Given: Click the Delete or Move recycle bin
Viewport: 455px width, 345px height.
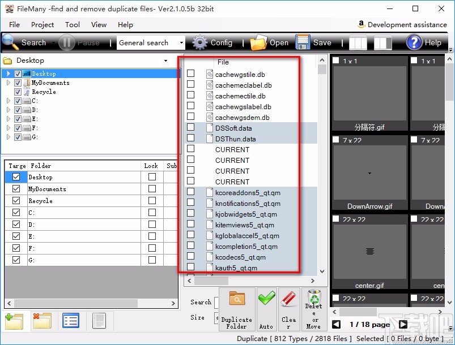Looking at the screenshot, I should (313, 309).
